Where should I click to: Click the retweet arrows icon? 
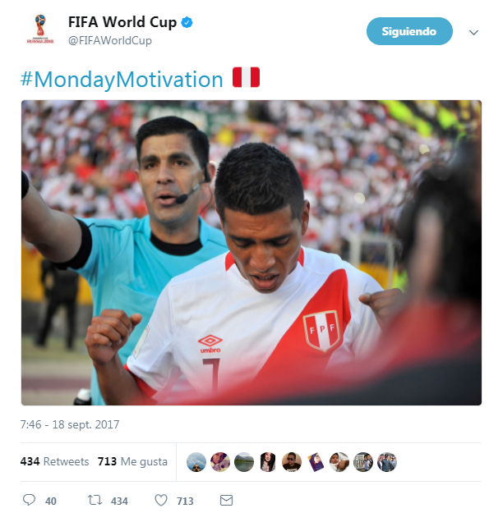point(95,500)
